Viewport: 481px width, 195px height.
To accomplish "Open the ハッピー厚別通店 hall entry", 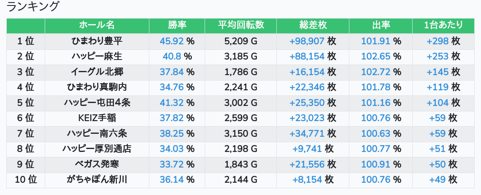I will pos(97,149).
